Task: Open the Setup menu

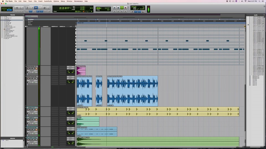Action: point(63,1)
